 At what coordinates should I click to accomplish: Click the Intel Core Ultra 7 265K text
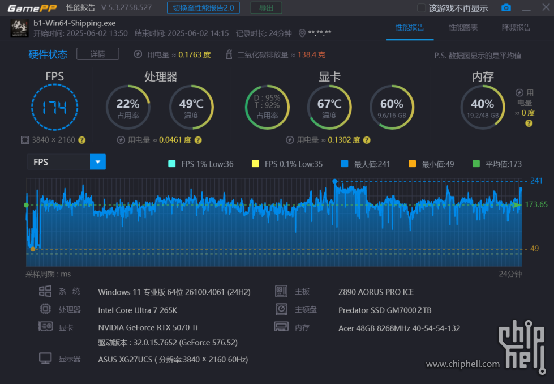coord(138,310)
